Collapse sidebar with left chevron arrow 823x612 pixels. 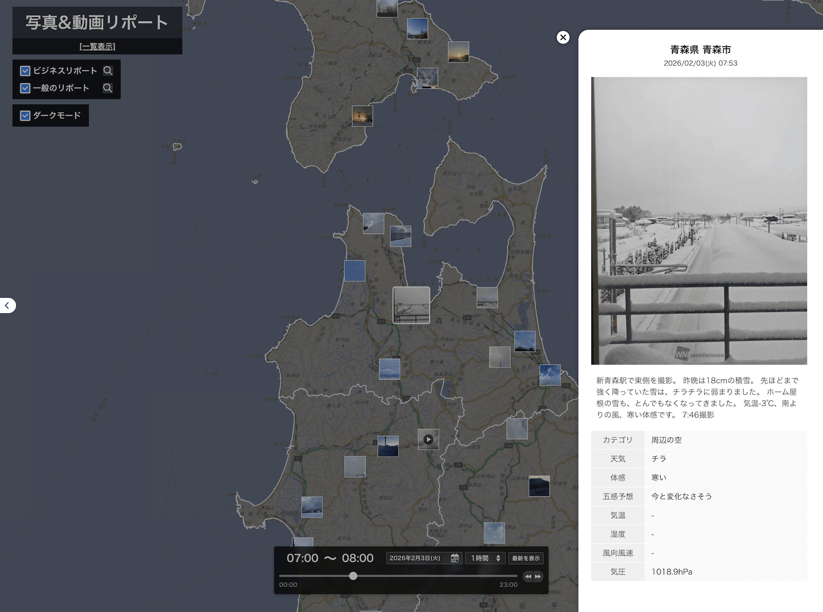(7, 305)
